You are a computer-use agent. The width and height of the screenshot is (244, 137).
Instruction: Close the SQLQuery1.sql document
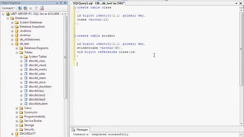point(241,3)
